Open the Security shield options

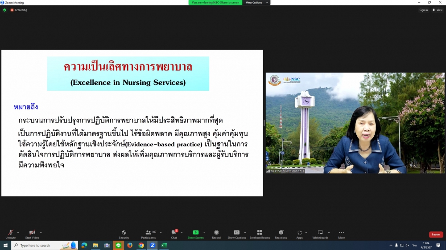pyautogui.click(x=124, y=233)
